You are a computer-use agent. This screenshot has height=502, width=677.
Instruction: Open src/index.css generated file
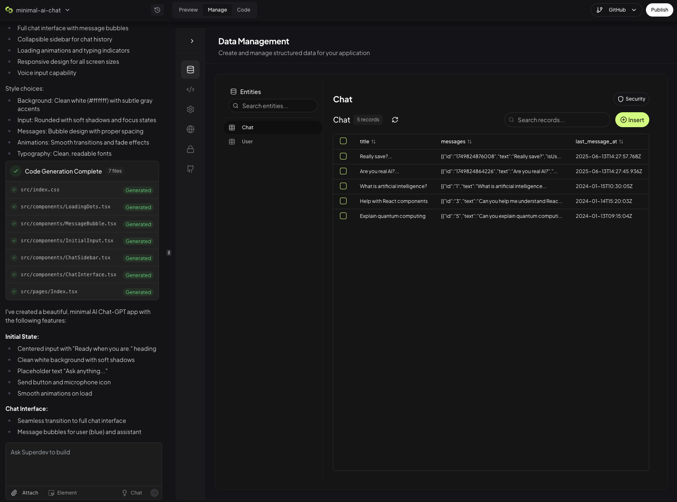tap(82, 190)
